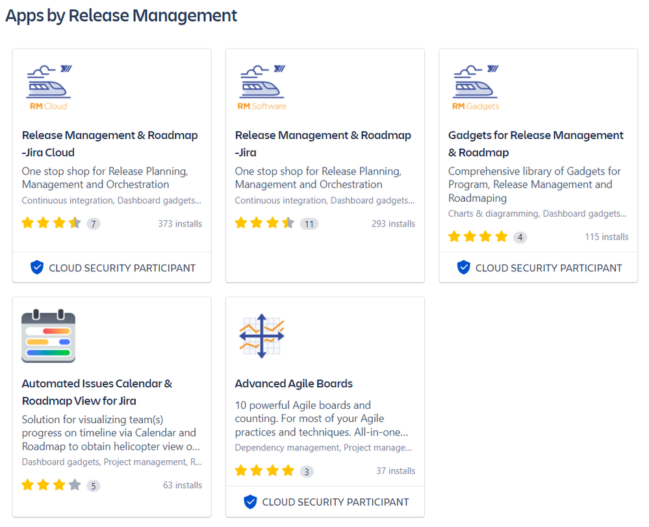Click the '37 installs' text

pyautogui.click(x=396, y=471)
